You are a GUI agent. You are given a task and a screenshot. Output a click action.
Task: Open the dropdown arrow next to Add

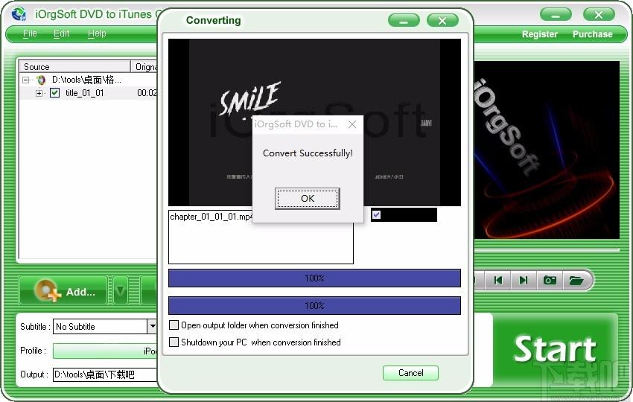tap(121, 290)
